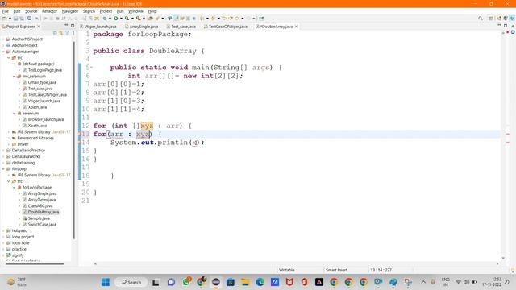
Task: Switch to the Test_case.java editor tab
Action: (181, 27)
